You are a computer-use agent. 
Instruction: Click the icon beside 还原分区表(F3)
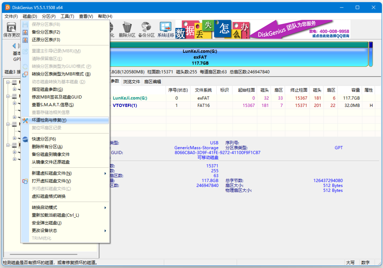[x=25, y=40]
